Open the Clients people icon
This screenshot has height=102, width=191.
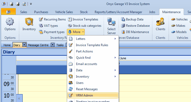pos(160,22)
